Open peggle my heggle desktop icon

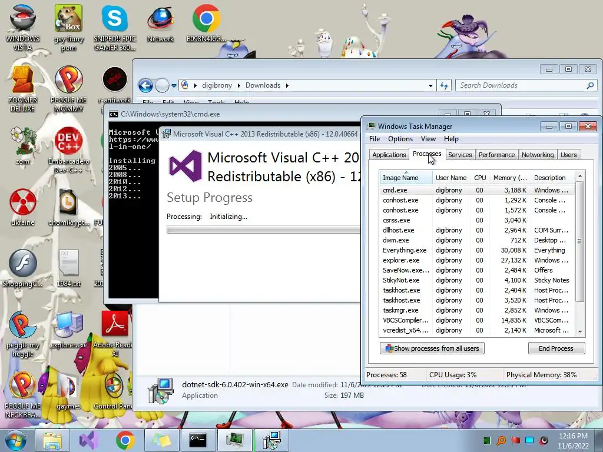(22, 334)
